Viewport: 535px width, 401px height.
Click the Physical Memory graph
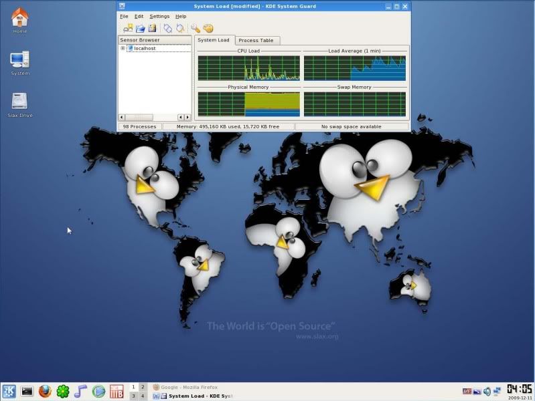(x=248, y=104)
